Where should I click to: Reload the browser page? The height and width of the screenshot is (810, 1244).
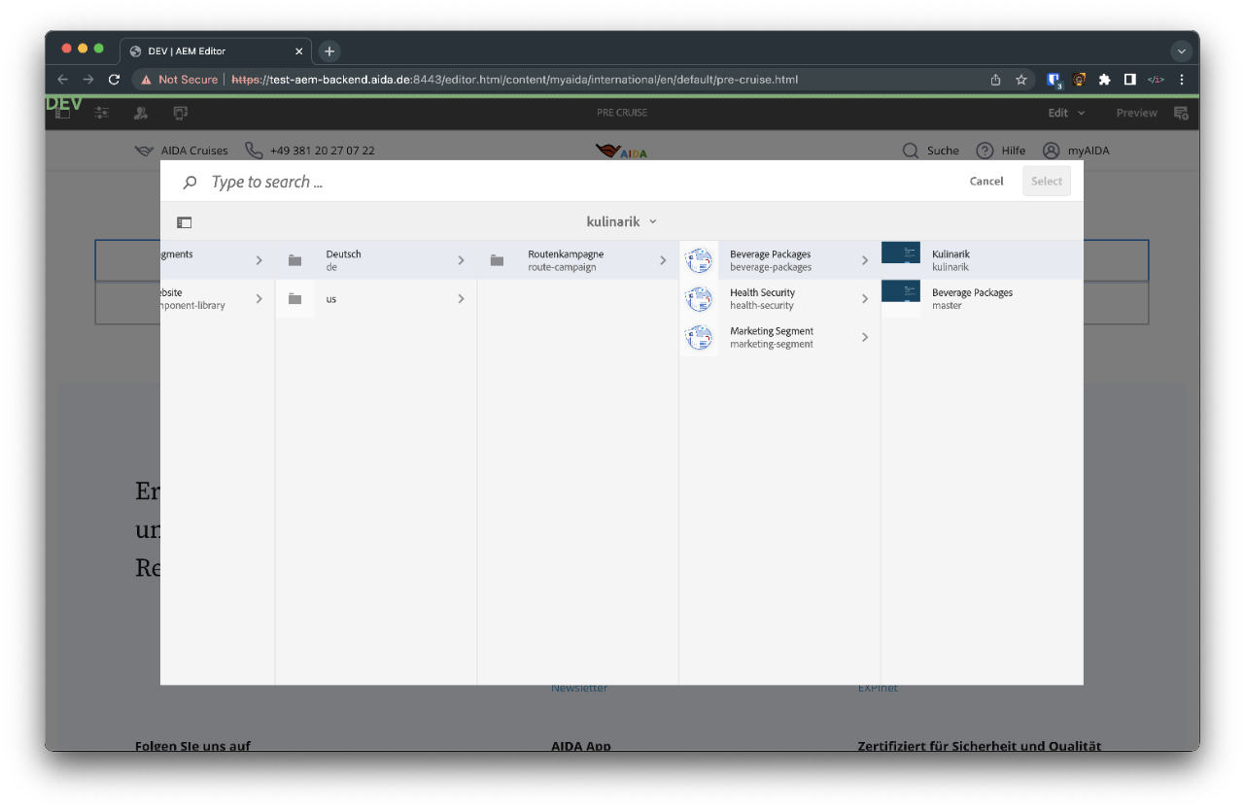point(114,80)
